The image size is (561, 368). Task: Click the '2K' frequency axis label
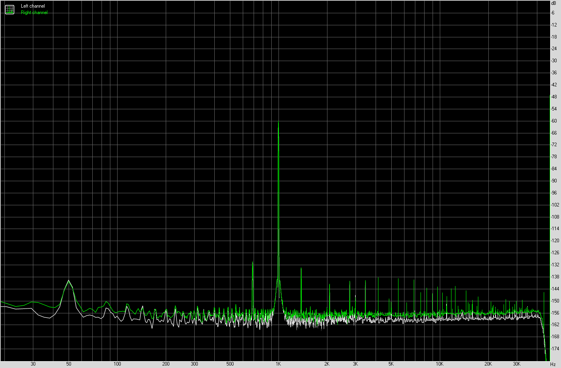click(327, 364)
